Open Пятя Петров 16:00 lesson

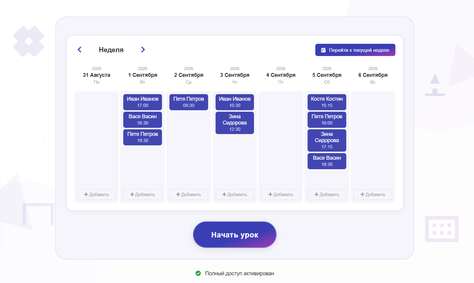coord(327,120)
